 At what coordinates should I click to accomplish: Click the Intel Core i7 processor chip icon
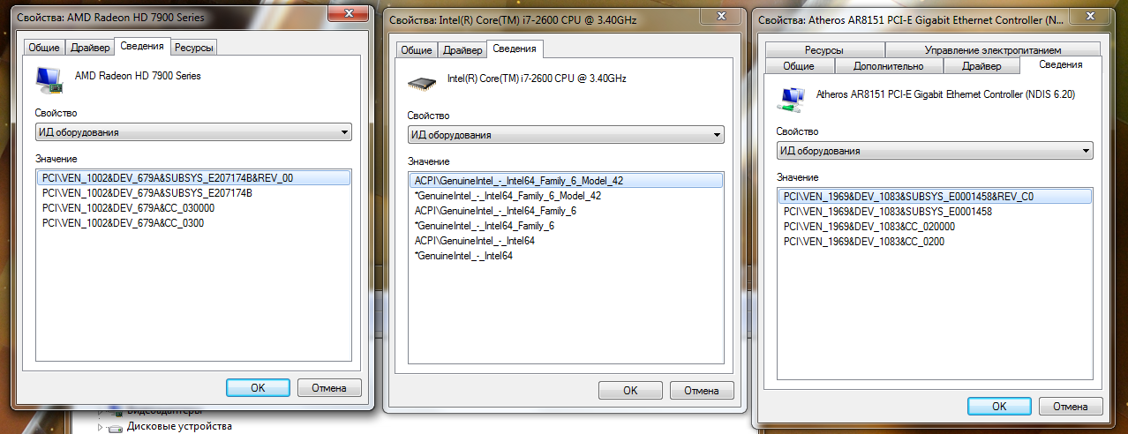tap(421, 82)
